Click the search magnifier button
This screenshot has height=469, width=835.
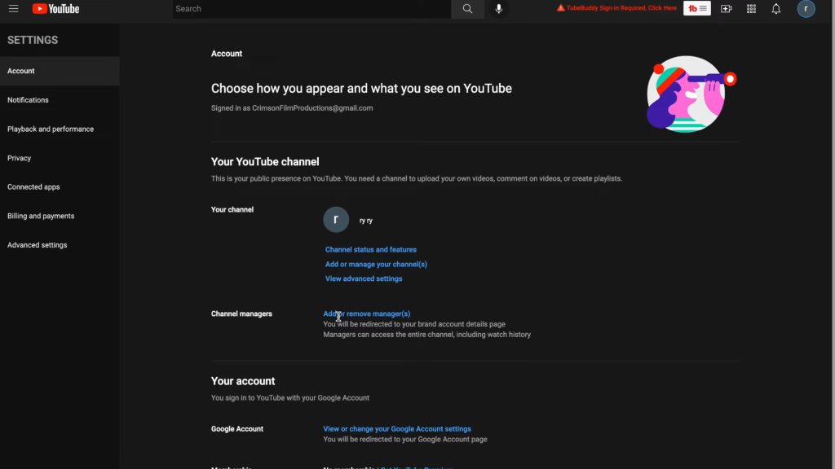[x=467, y=9]
